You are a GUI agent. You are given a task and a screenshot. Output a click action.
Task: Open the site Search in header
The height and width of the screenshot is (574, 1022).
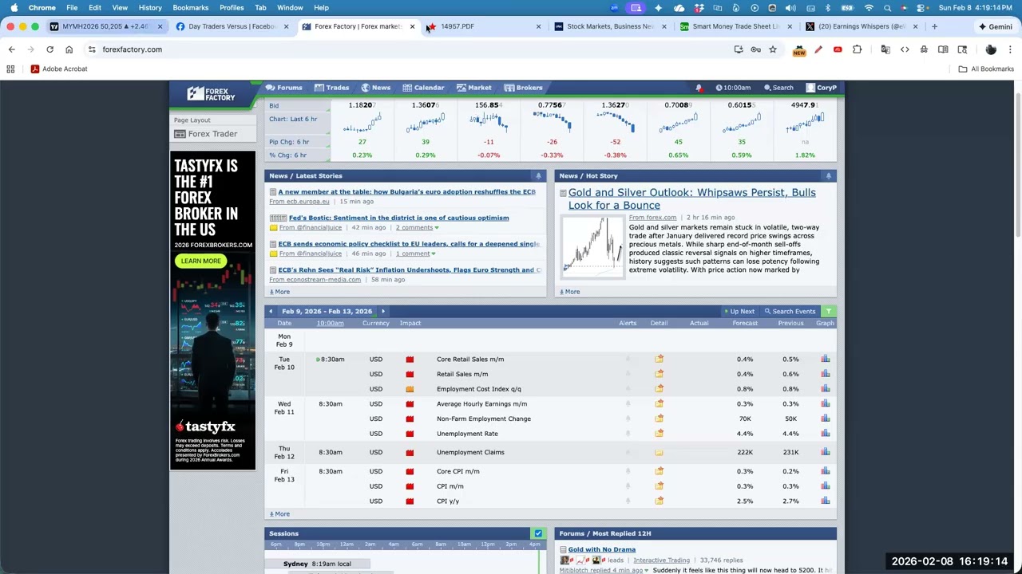pyautogui.click(x=778, y=88)
